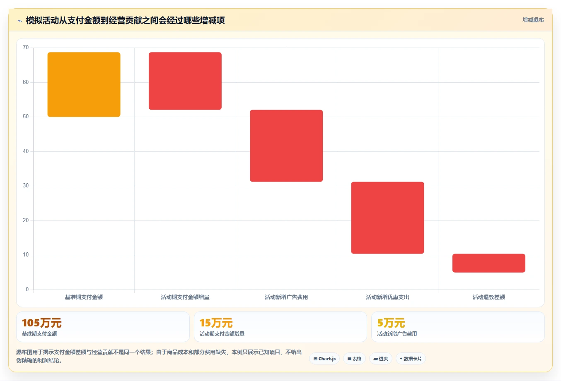Click the 15万元 value text
Screen dimensions: 561x381
216,323
